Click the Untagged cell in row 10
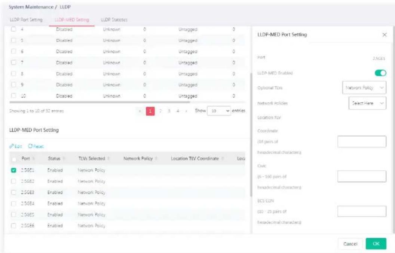This screenshot has width=395, height=253. [188, 96]
